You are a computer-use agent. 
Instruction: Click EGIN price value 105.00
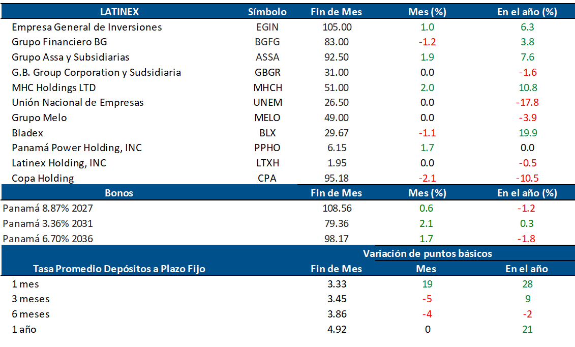coord(337,27)
